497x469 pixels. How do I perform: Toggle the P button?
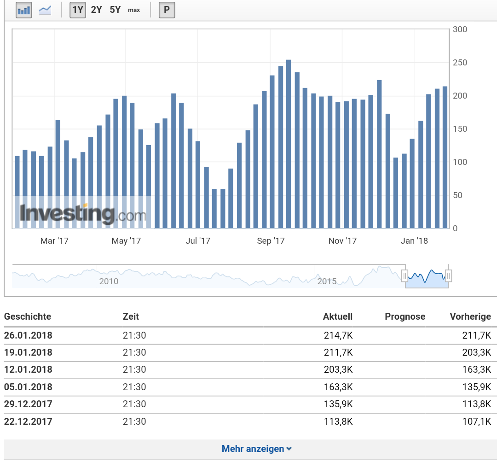[167, 10]
